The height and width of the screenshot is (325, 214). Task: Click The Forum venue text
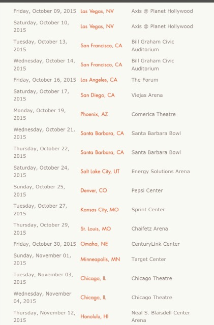145,80
